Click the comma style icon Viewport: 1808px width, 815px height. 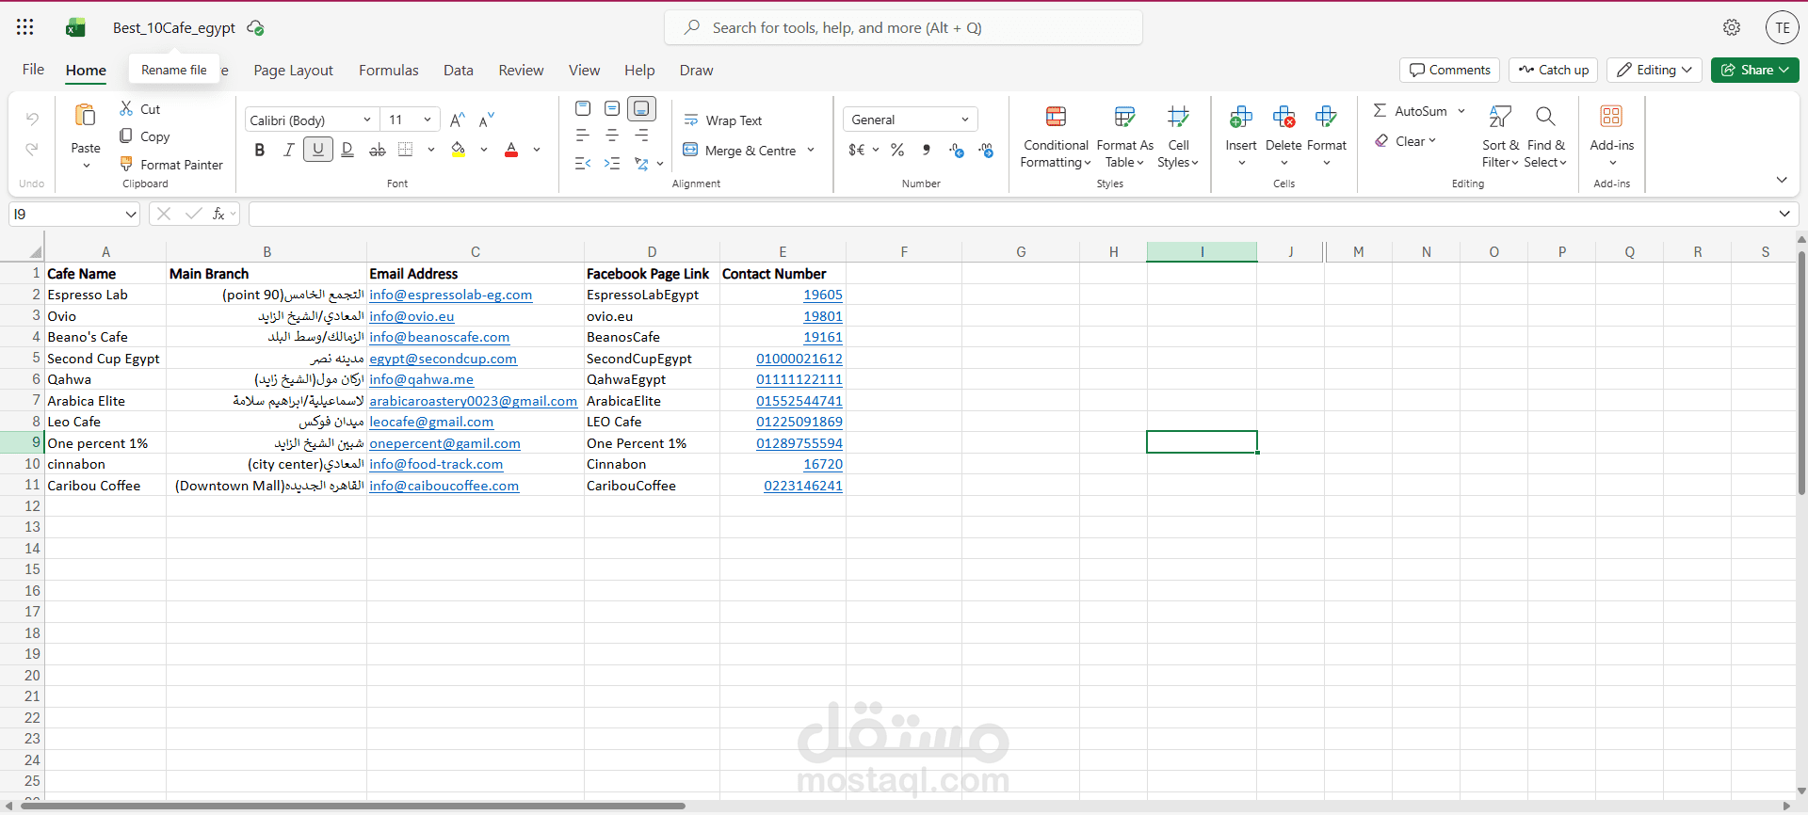(927, 150)
